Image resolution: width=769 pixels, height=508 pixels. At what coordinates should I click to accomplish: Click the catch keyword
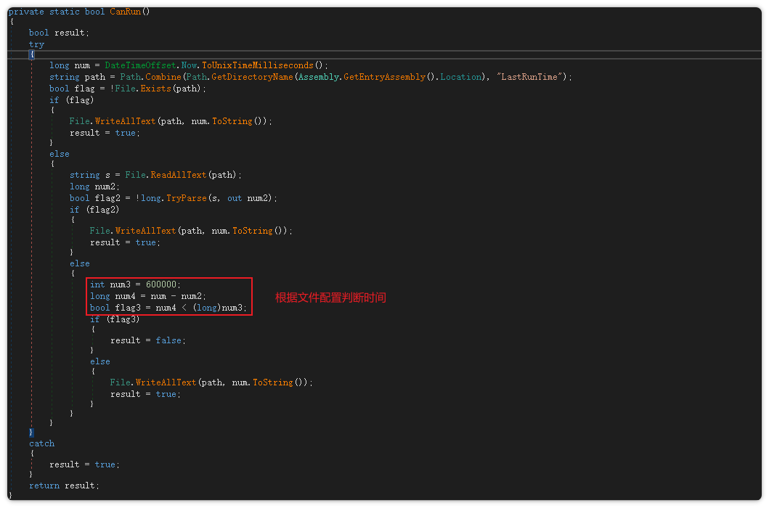click(x=41, y=443)
